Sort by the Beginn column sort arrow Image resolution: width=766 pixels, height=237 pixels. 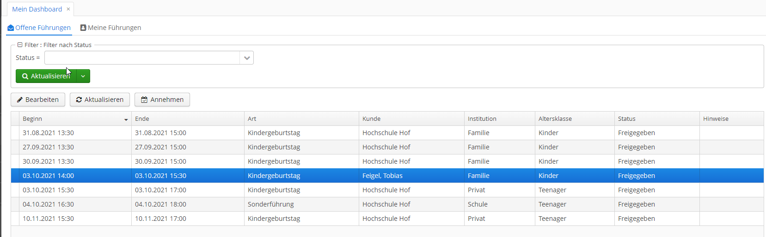tap(126, 119)
